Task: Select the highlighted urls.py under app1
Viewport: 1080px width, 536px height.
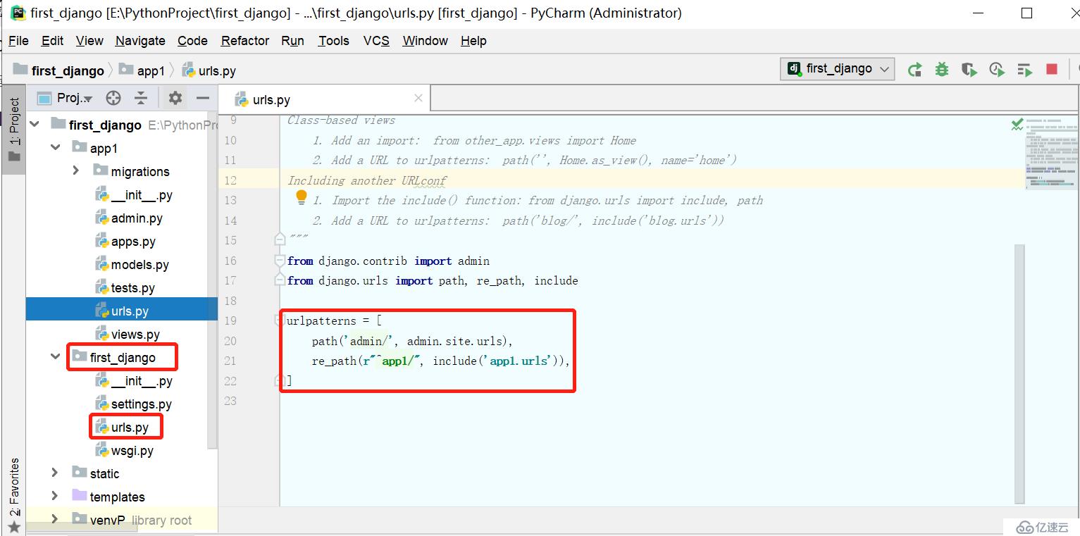Action: coord(122,311)
